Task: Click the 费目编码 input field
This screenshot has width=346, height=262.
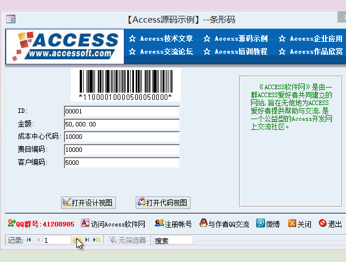Action: tap(122, 150)
